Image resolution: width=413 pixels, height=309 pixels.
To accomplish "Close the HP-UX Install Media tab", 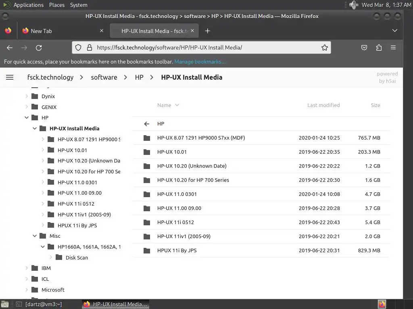I will point(192,31).
